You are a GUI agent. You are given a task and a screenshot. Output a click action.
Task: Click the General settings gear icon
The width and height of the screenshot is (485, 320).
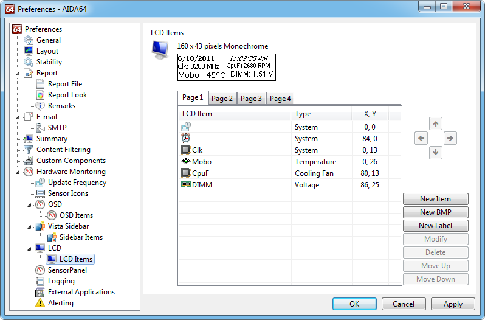[x=29, y=40]
